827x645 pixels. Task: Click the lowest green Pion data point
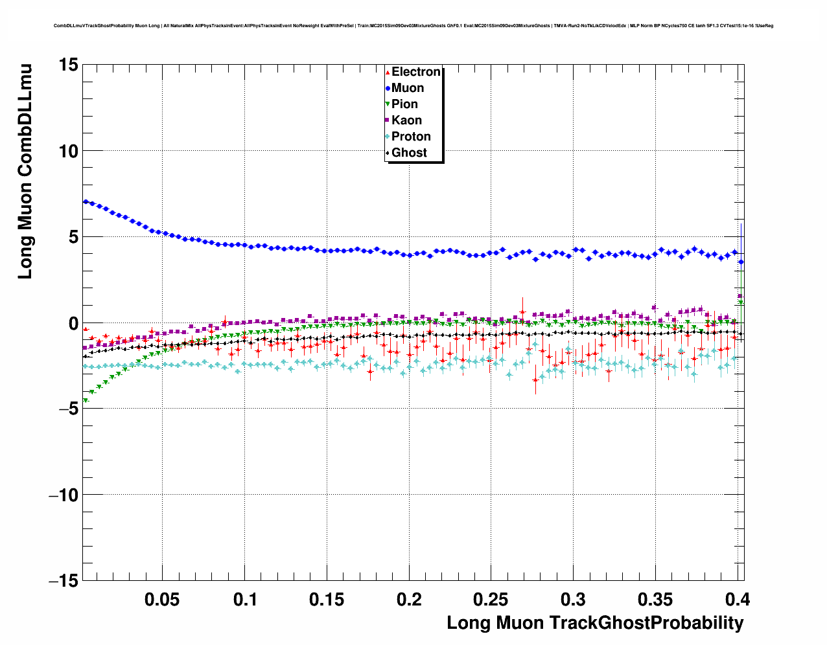coord(86,401)
